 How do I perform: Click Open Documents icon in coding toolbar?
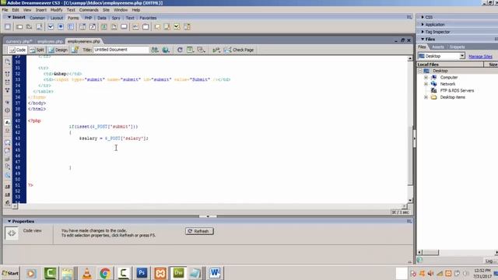click(8, 61)
